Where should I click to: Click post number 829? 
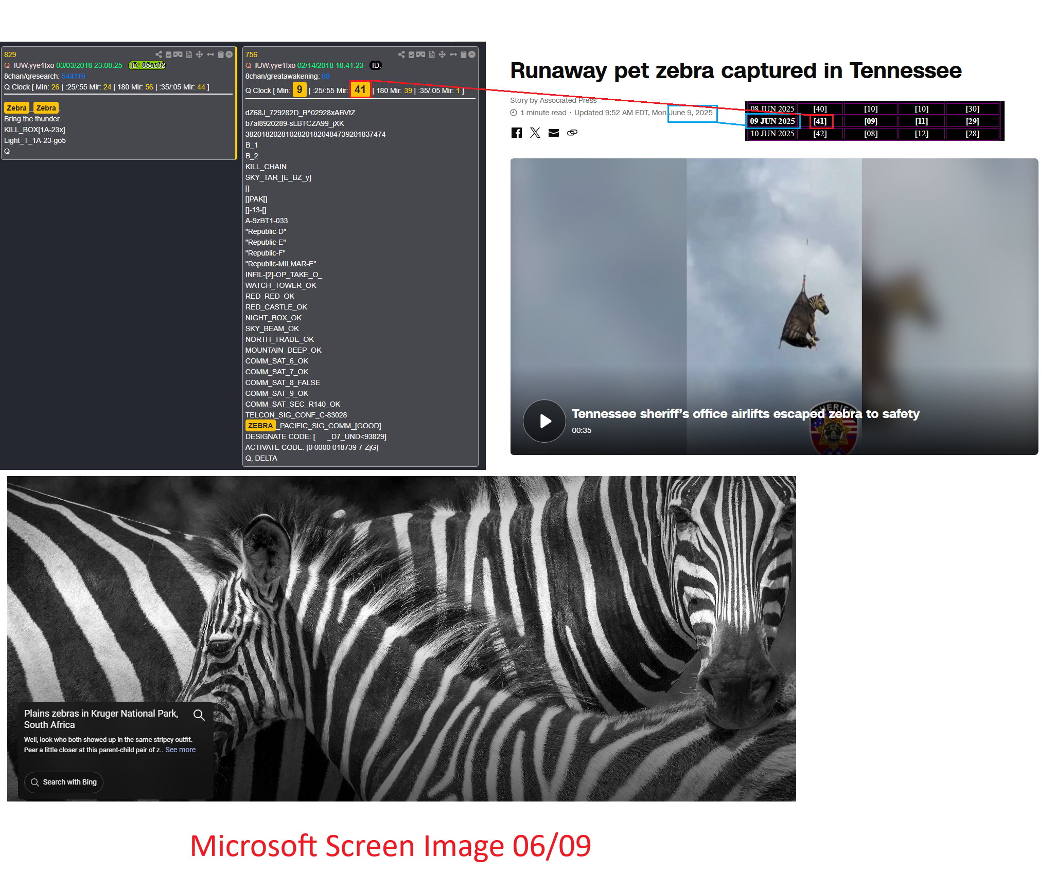(10, 54)
